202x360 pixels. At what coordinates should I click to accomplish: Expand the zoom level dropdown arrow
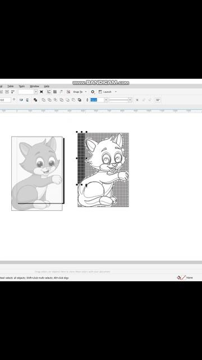(36, 92)
